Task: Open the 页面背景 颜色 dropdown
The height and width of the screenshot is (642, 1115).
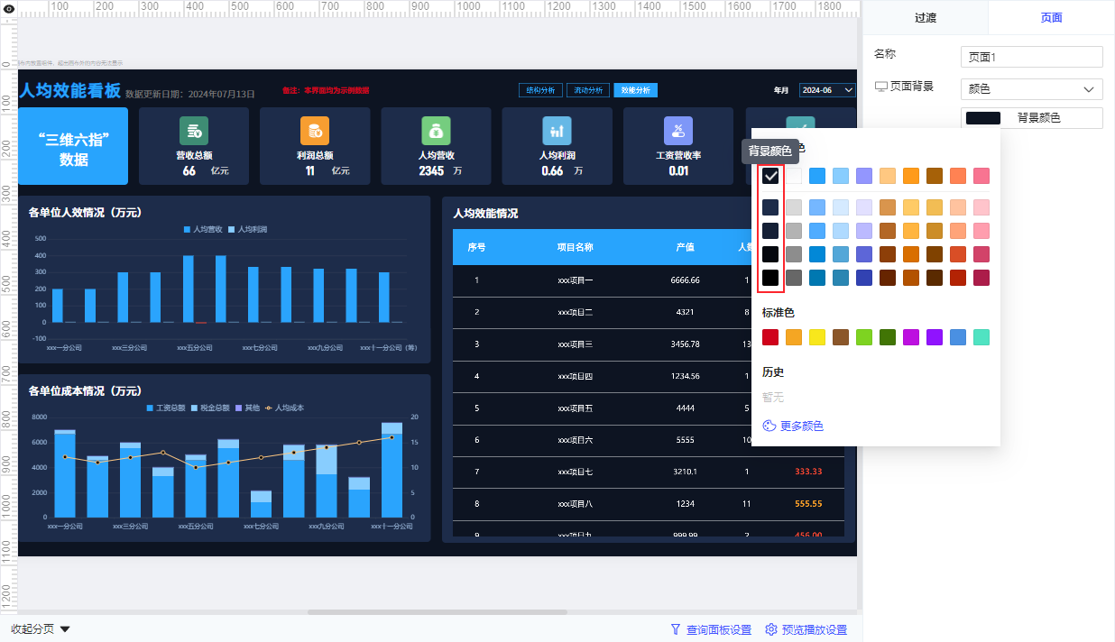Action: coord(1032,89)
